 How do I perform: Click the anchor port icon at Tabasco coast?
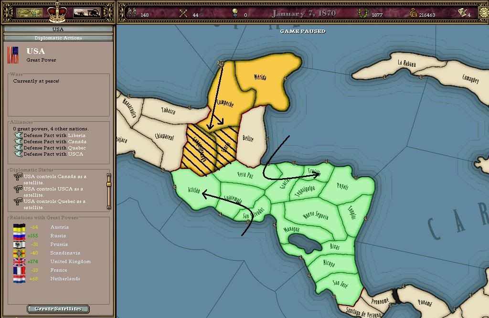pyautogui.click(x=190, y=107)
